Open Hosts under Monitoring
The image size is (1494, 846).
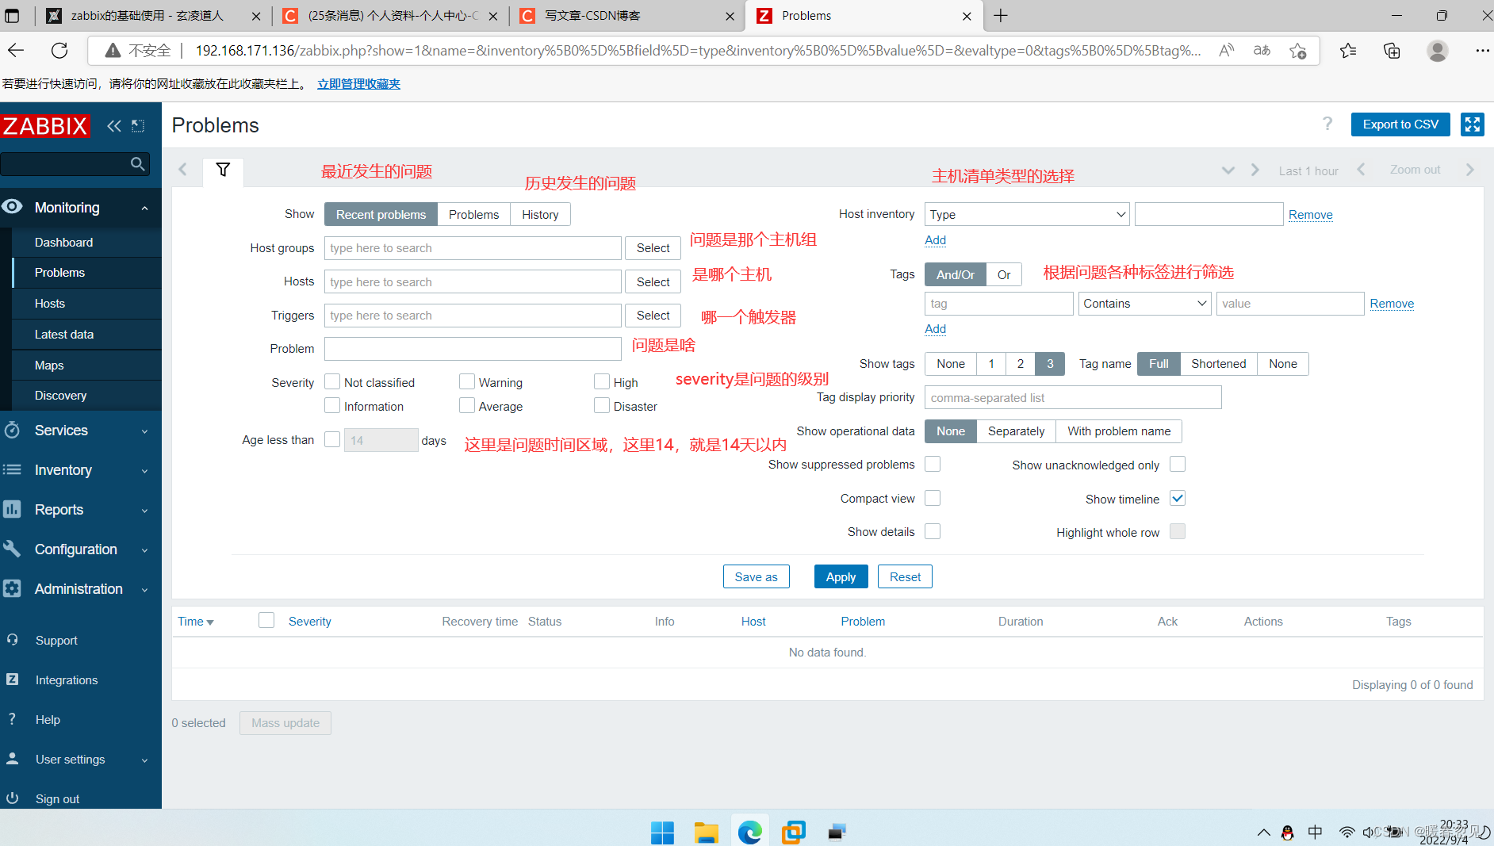[87, 303]
